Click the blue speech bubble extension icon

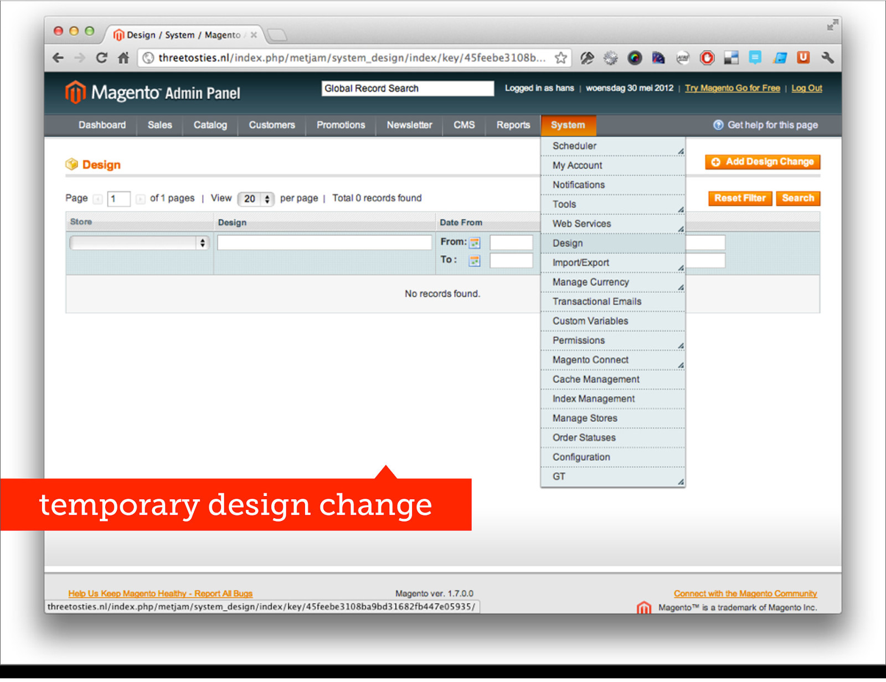pyautogui.click(x=755, y=58)
